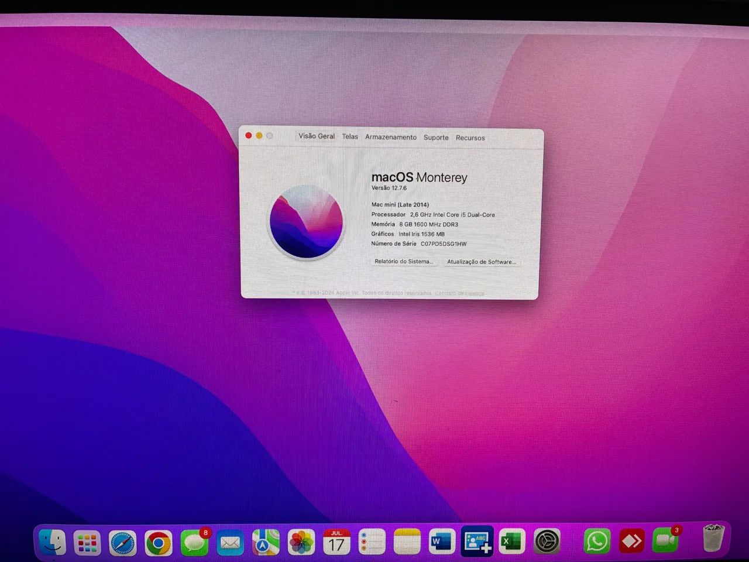Click the Mac mini (Late 2014) text
Image resolution: width=749 pixels, height=562 pixels.
(x=400, y=204)
